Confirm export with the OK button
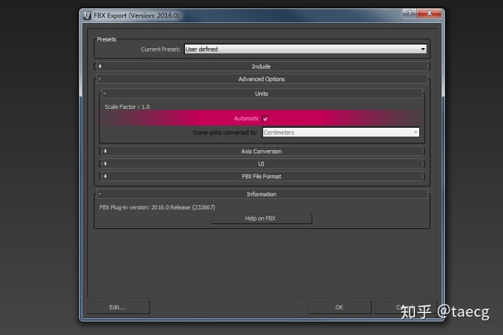The height and width of the screenshot is (335, 503). coord(340,307)
